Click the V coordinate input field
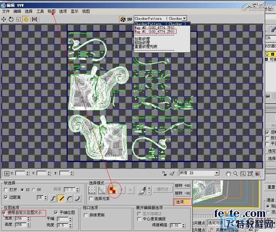The width and height of the screenshot is (276, 232). [42, 173]
